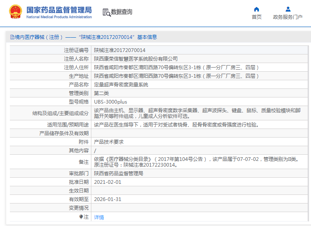Image resolution: width=311 pixels, height=226 pixels.
Task: Open the 详情 details link
Action: 99,217
